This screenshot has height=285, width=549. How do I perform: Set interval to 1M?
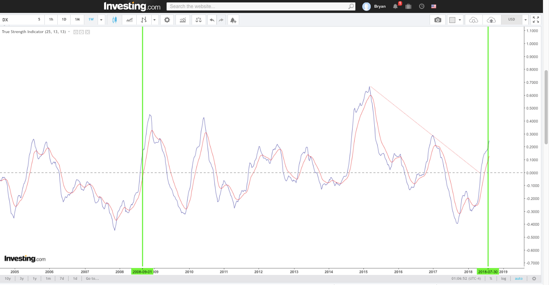point(77,19)
